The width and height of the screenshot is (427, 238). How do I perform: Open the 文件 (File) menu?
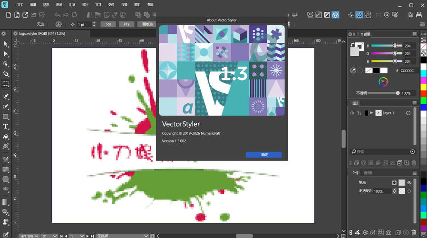20,4
